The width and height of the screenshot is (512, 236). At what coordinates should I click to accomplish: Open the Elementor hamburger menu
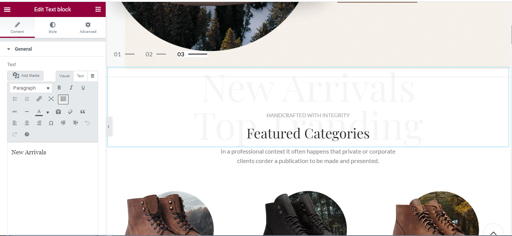click(7, 9)
